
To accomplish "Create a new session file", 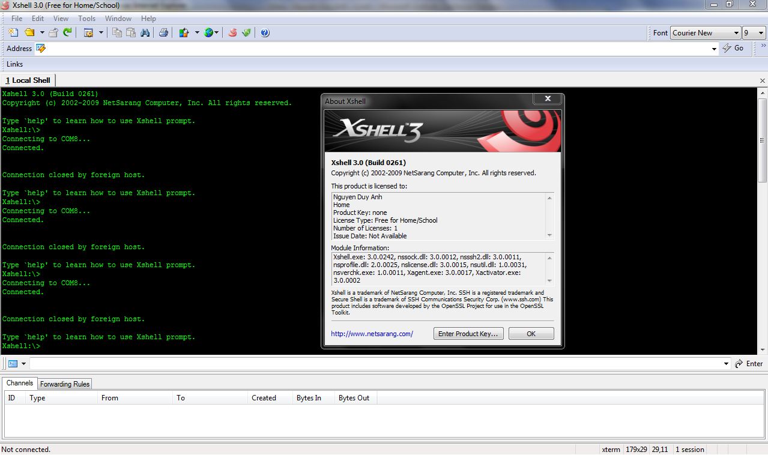I will (x=13, y=32).
